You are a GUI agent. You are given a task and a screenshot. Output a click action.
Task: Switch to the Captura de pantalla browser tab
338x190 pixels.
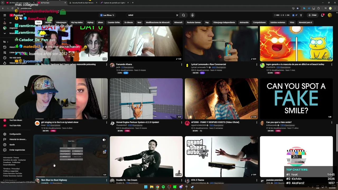point(115,3)
